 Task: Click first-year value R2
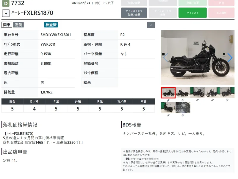(x=123, y=35)
